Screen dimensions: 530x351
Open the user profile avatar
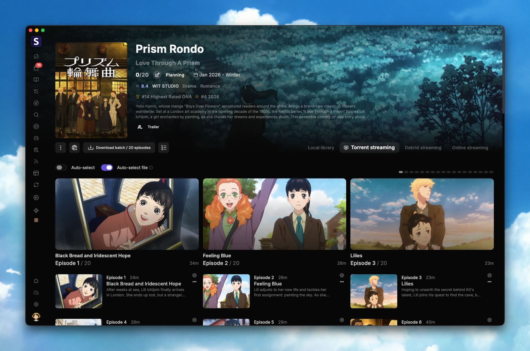click(x=36, y=317)
